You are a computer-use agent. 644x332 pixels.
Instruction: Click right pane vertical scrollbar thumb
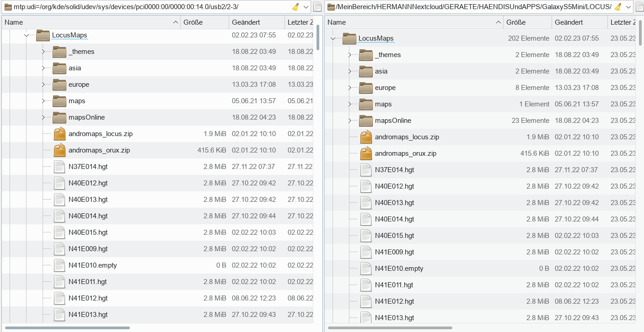pyautogui.click(x=641, y=33)
